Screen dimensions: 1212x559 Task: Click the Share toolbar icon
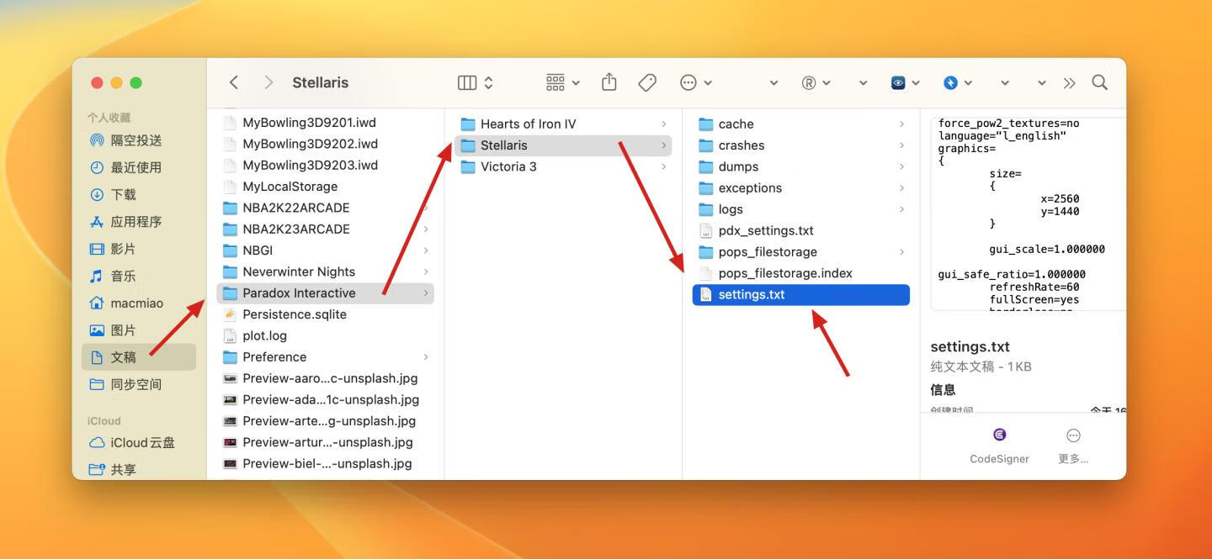(609, 82)
